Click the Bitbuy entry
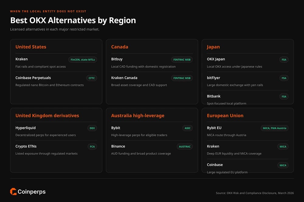Viewport: 304px width, 202px height. pyautogui.click(x=117, y=59)
